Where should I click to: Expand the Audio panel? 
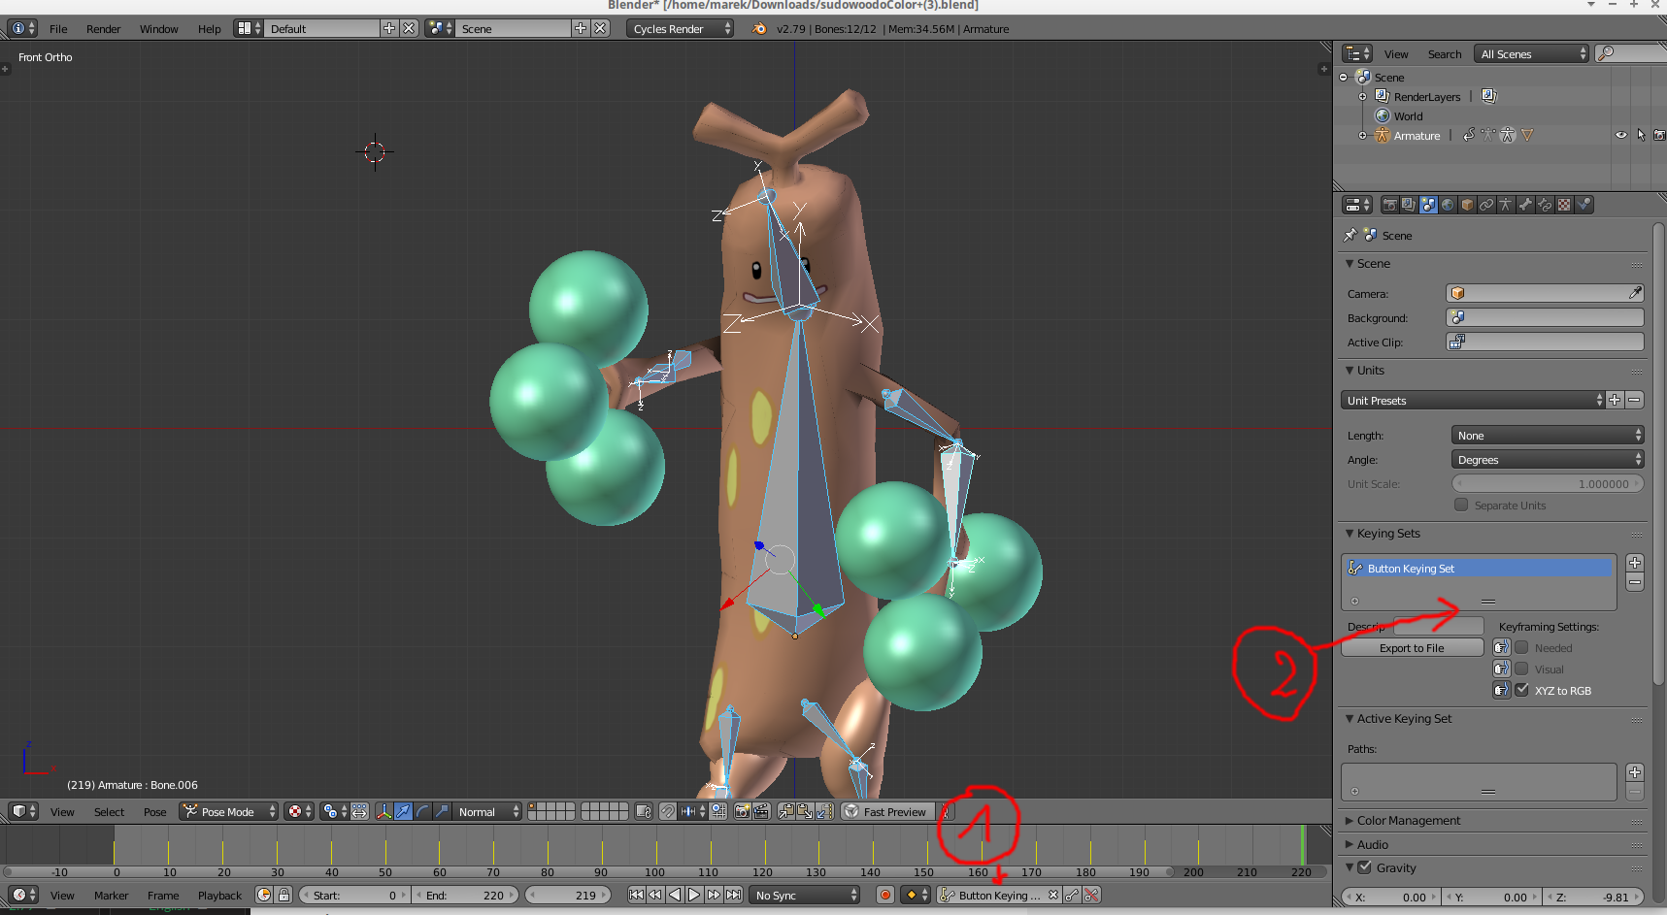tap(1372, 845)
